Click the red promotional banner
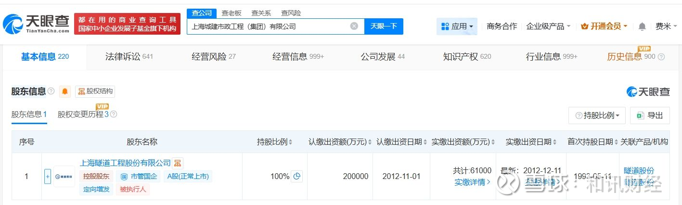Screen dimensions: 682x205 tap(127, 24)
